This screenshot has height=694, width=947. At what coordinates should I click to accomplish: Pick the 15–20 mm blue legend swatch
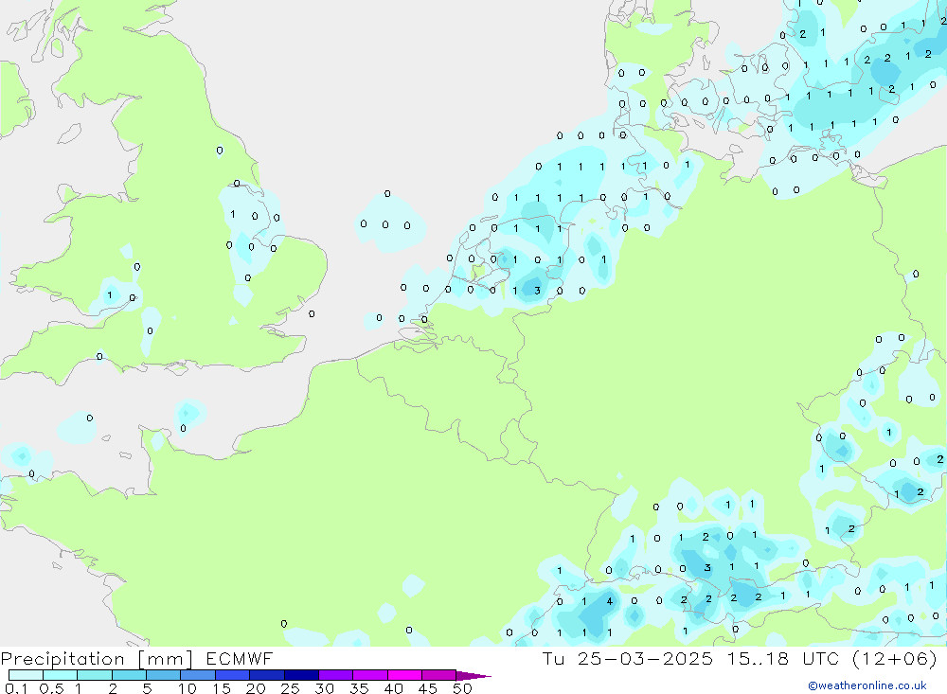233,675
